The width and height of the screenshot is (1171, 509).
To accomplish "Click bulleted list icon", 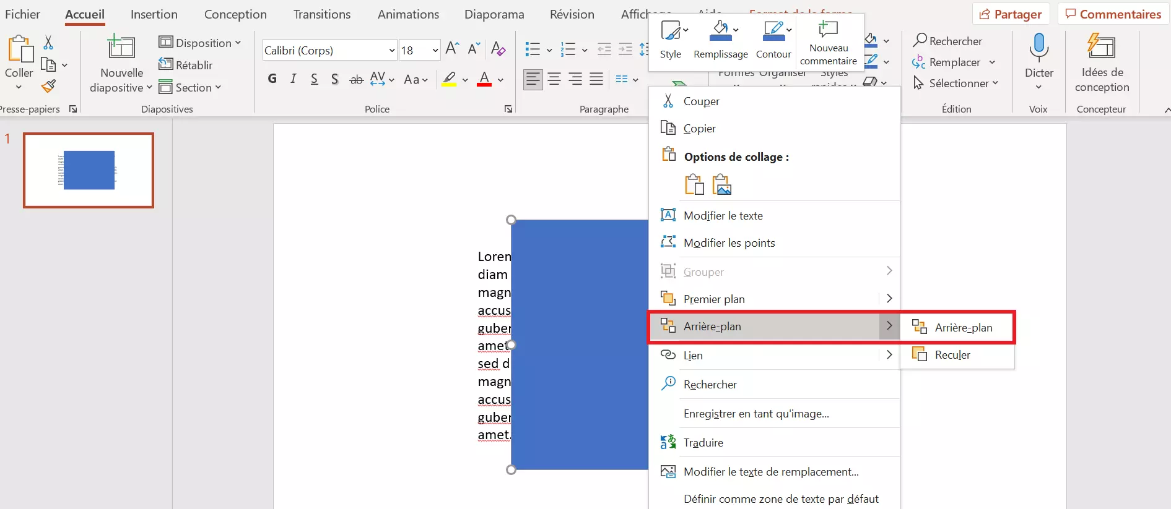I will [x=533, y=49].
